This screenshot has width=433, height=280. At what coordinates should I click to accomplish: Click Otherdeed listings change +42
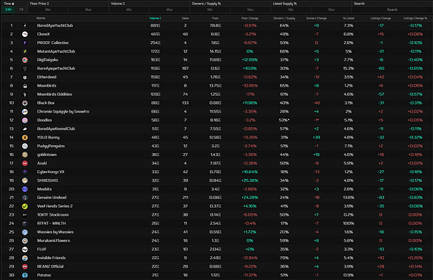coord(380,77)
